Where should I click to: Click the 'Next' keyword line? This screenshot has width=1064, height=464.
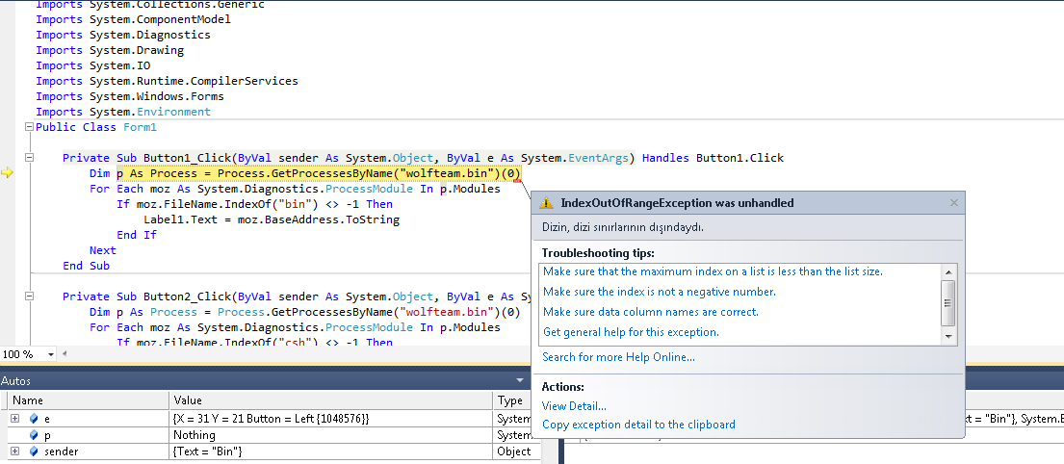coord(102,250)
